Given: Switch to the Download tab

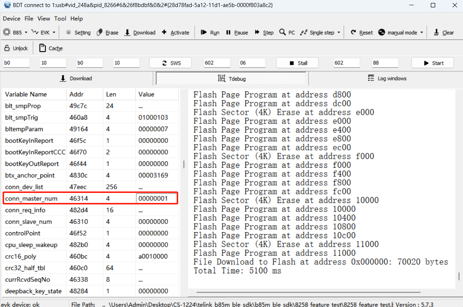Looking at the screenshot, I should pos(76,79).
